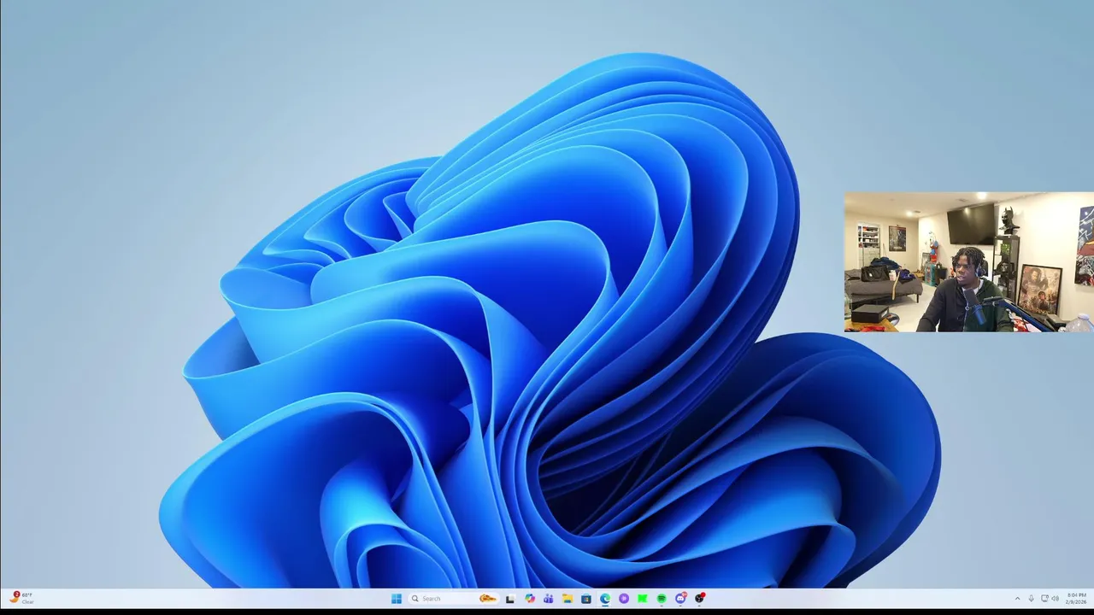1094x615 pixels.
Task: Open the Windows Start menu
Action: coord(396,599)
